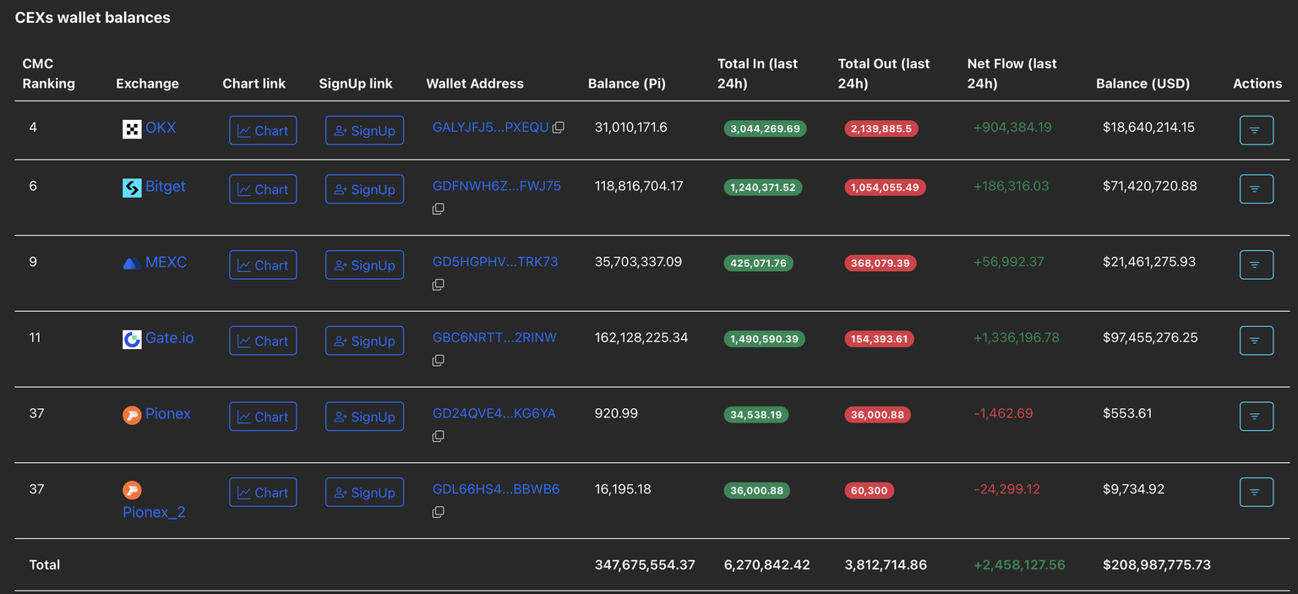Copy the MEXC wallet address icon
This screenshot has width=1298, height=594.
pyautogui.click(x=438, y=285)
